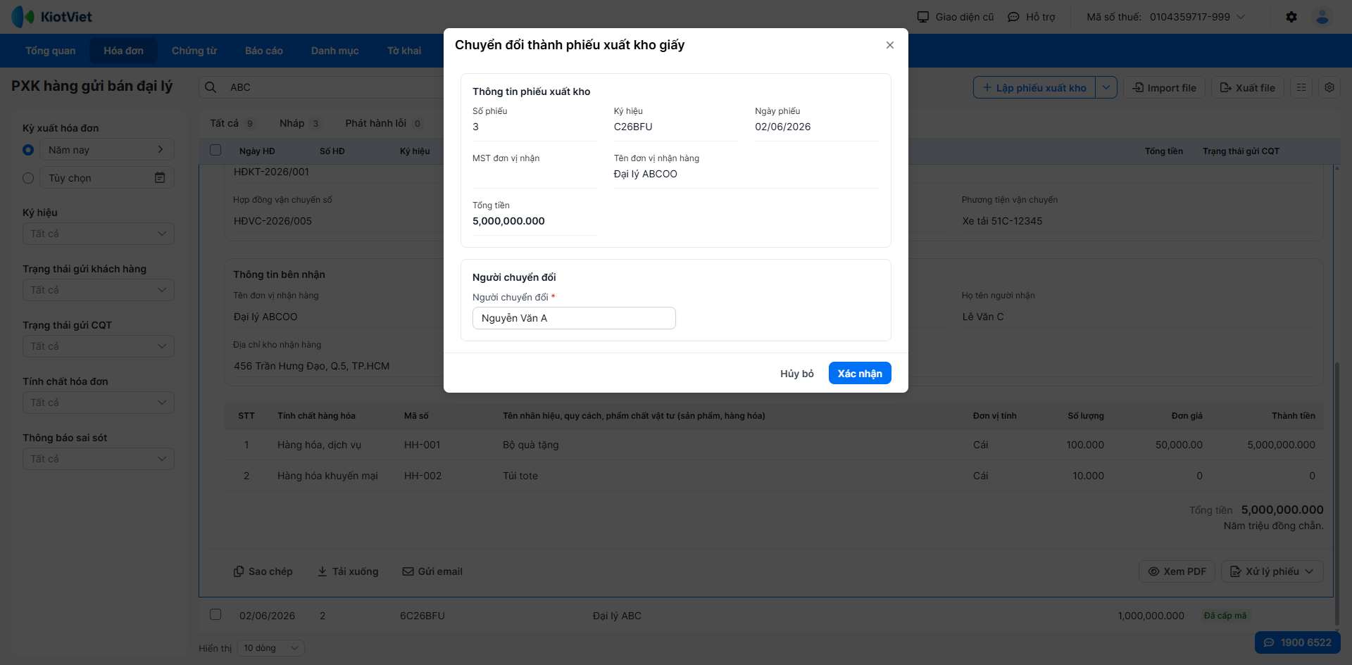Viewport: 1352px width, 665px height.
Task: Click Sao chép copy icon
Action: 239,571
